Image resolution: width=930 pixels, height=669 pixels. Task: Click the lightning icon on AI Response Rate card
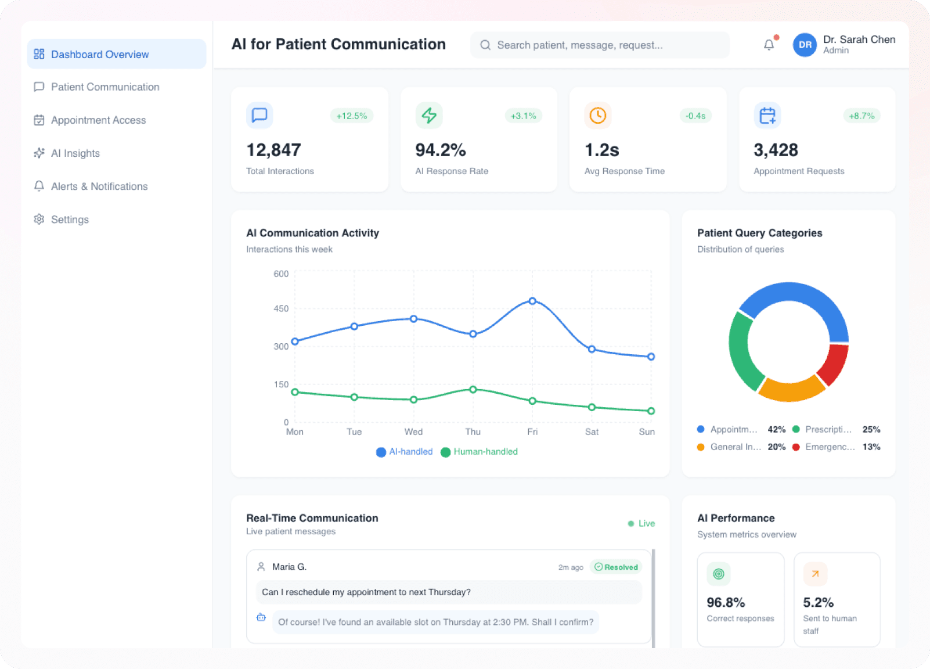[x=428, y=116]
